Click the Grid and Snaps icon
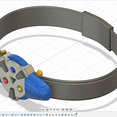The image size is (117, 117). (x=67, y=110)
